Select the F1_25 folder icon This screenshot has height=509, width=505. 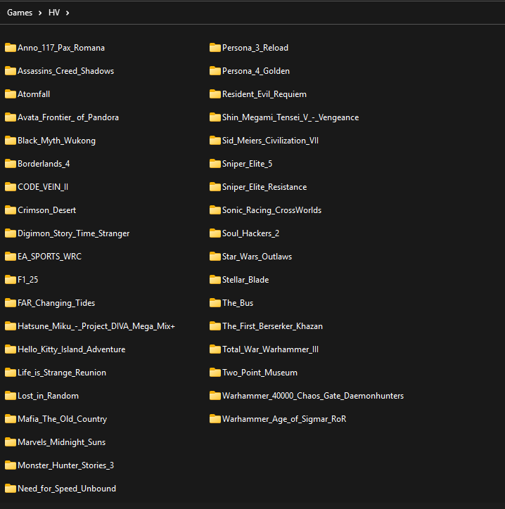[11, 280]
